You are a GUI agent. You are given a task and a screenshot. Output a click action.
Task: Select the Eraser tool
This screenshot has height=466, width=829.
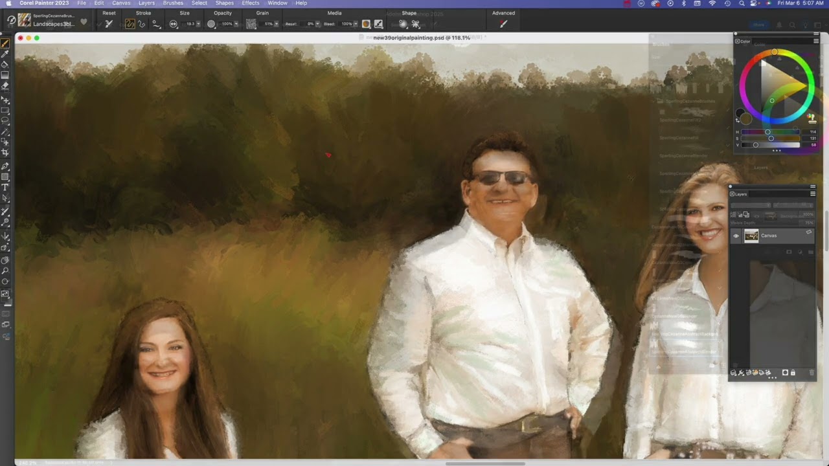coord(5,85)
